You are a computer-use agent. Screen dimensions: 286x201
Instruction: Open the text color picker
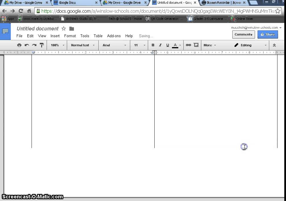tap(176, 45)
